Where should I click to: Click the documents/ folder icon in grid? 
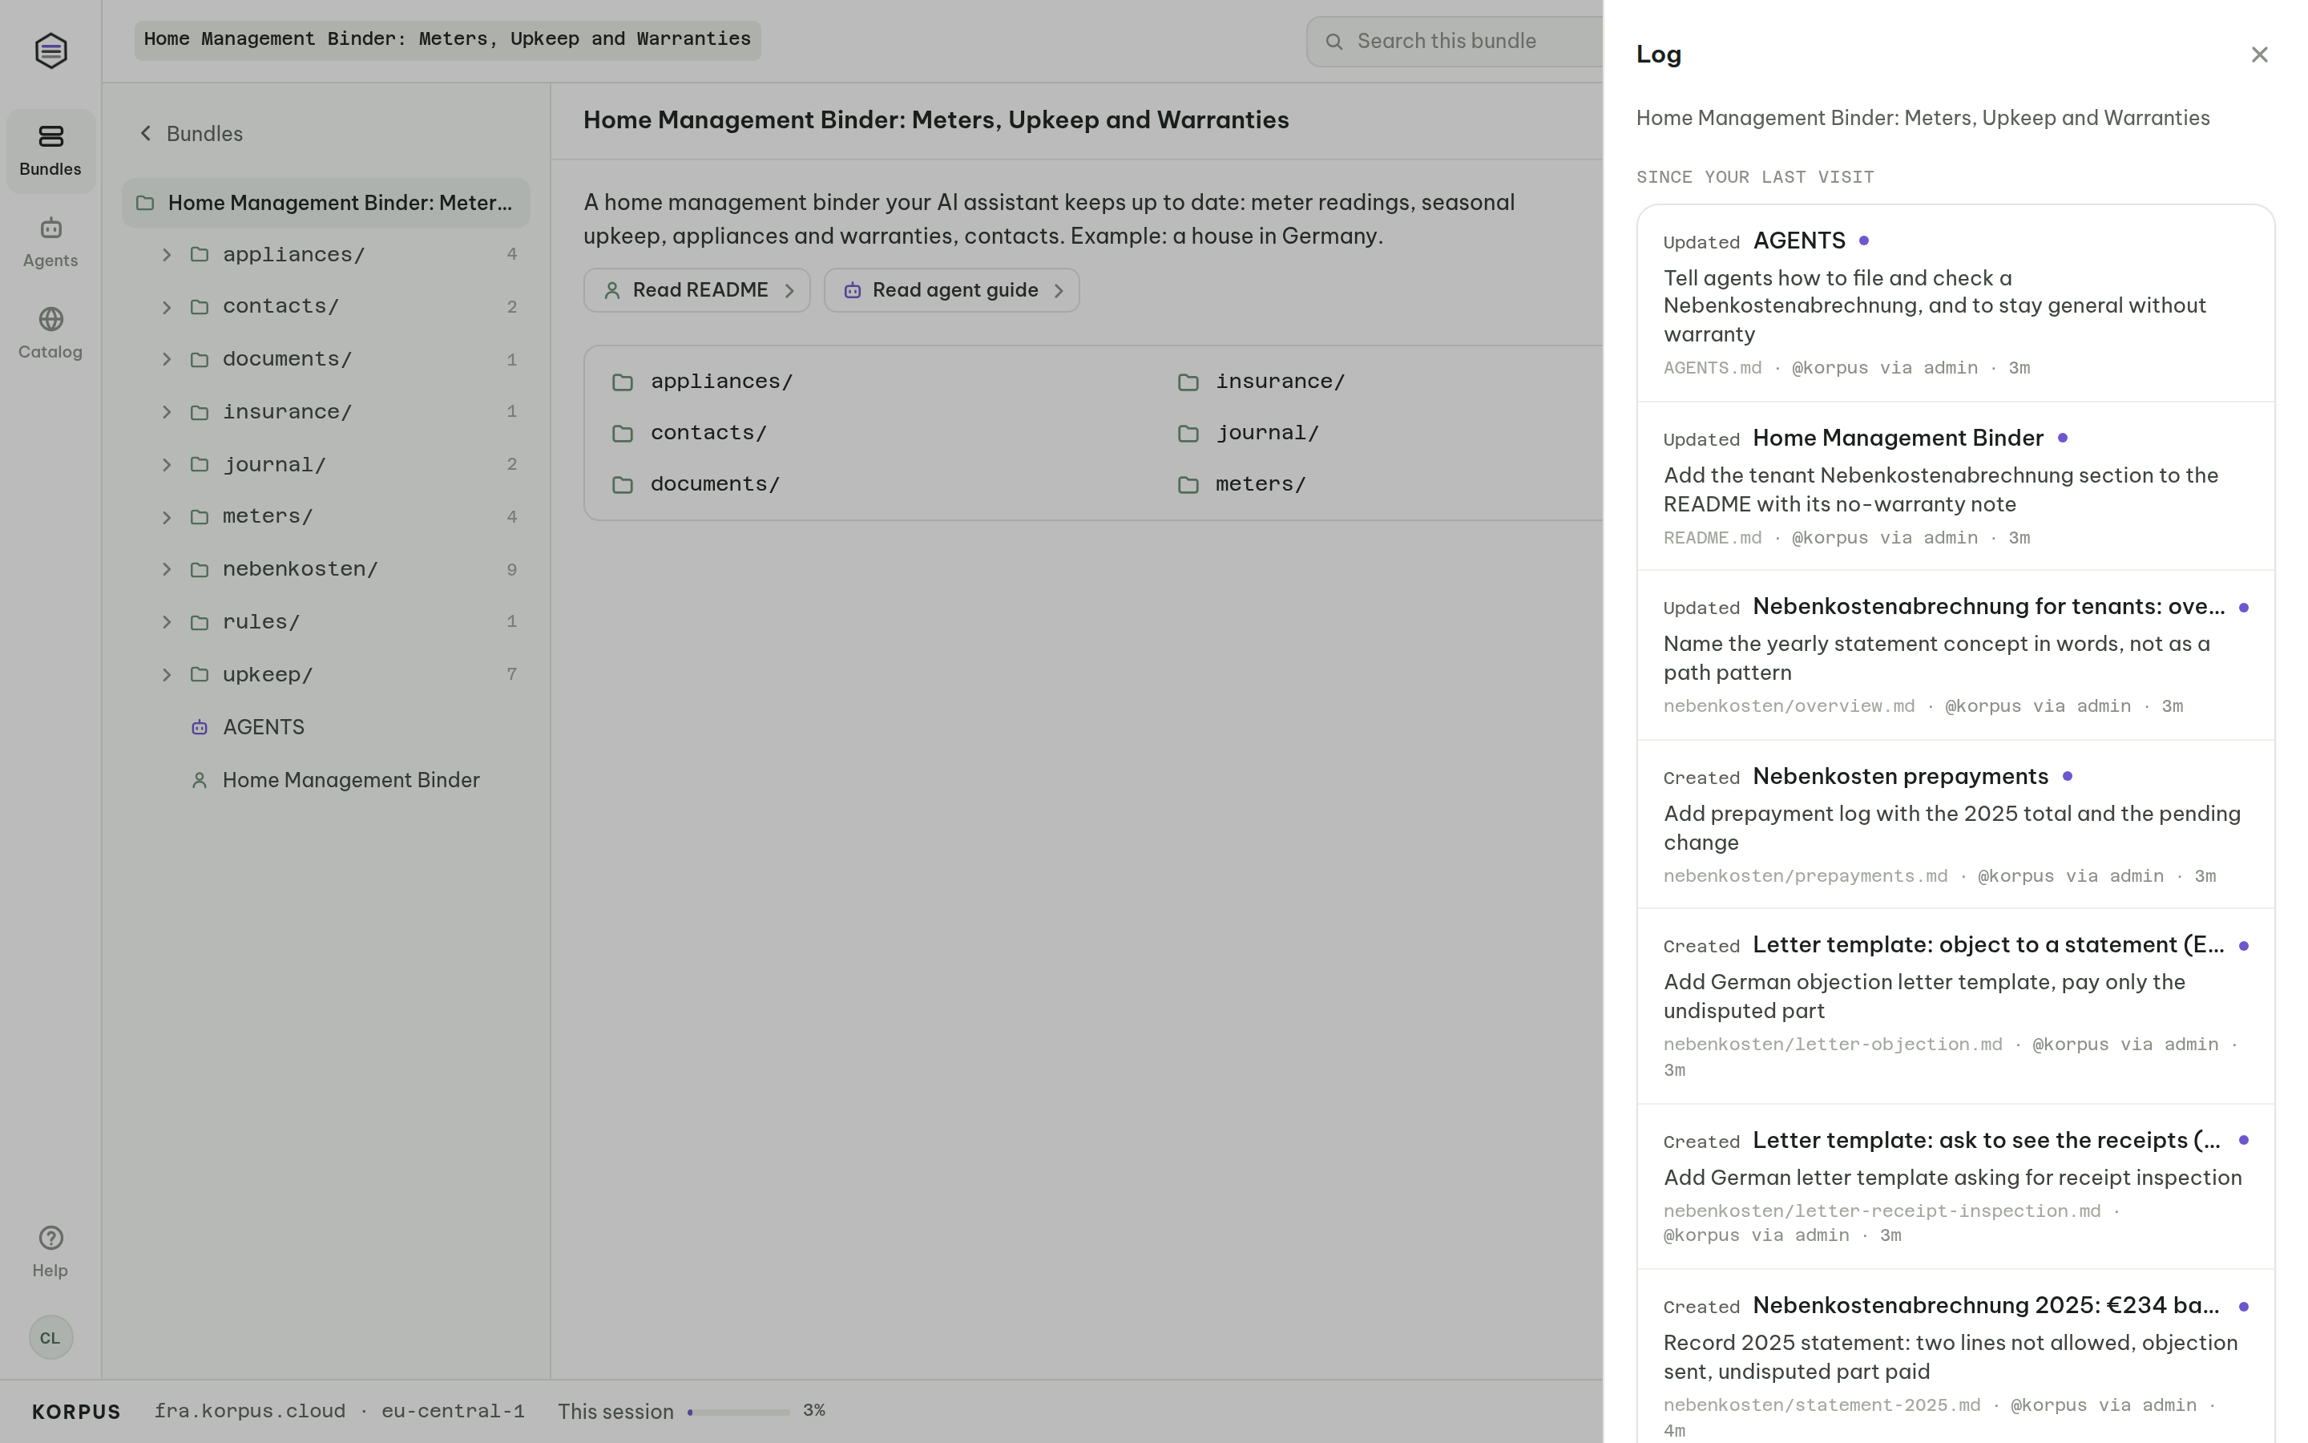pyautogui.click(x=623, y=485)
